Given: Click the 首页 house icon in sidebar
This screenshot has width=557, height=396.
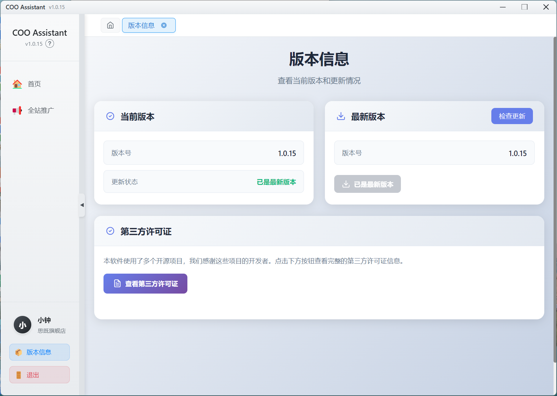Looking at the screenshot, I should point(17,84).
